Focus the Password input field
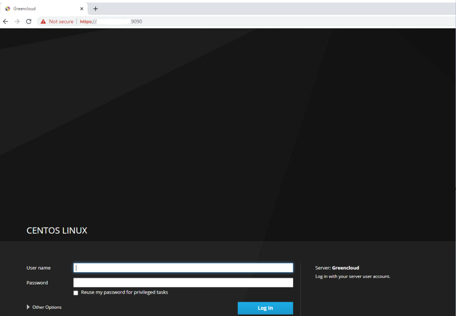456x316 pixels. tap(183, 282)
